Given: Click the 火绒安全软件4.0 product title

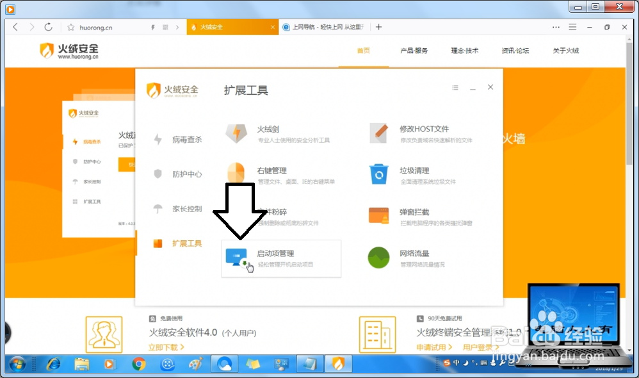Looking at the screenshot, I should (183, 333).
